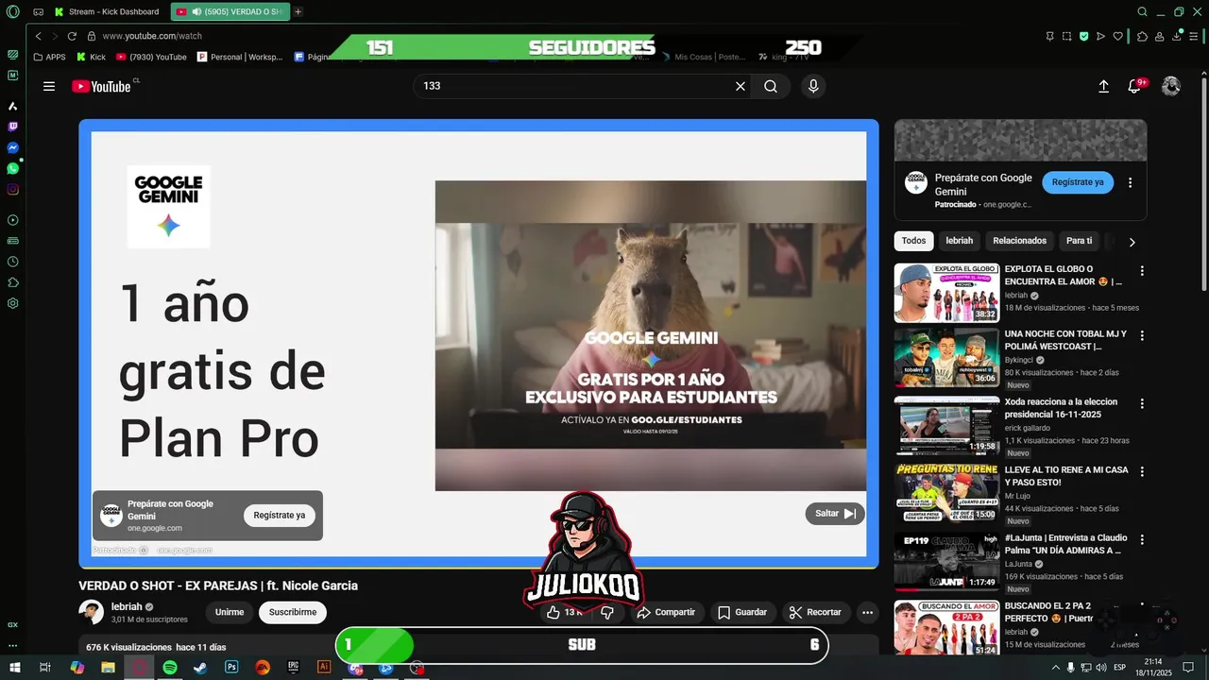
Task: Click the Unirme channel button
Action: click(230, 612)
